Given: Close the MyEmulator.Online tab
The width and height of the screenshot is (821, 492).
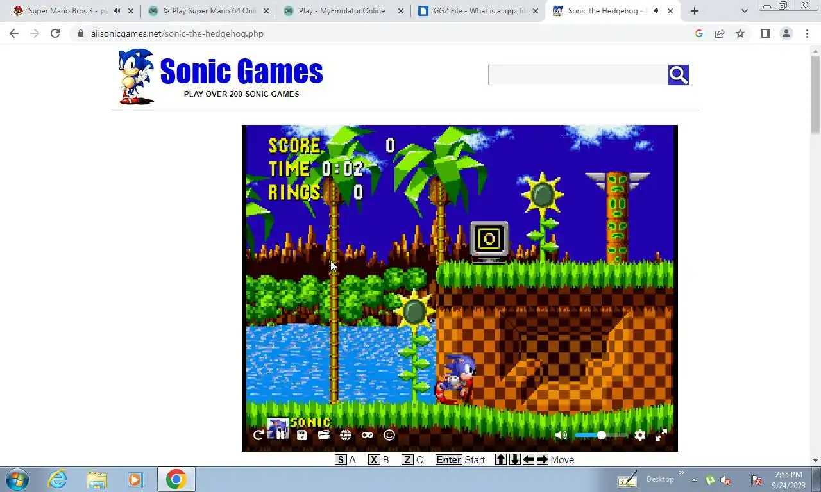Looking at the screenshot, I should click(x=401, y=11).
